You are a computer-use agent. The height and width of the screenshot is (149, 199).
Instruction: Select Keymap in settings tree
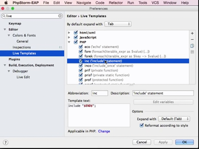click(15, 23)
